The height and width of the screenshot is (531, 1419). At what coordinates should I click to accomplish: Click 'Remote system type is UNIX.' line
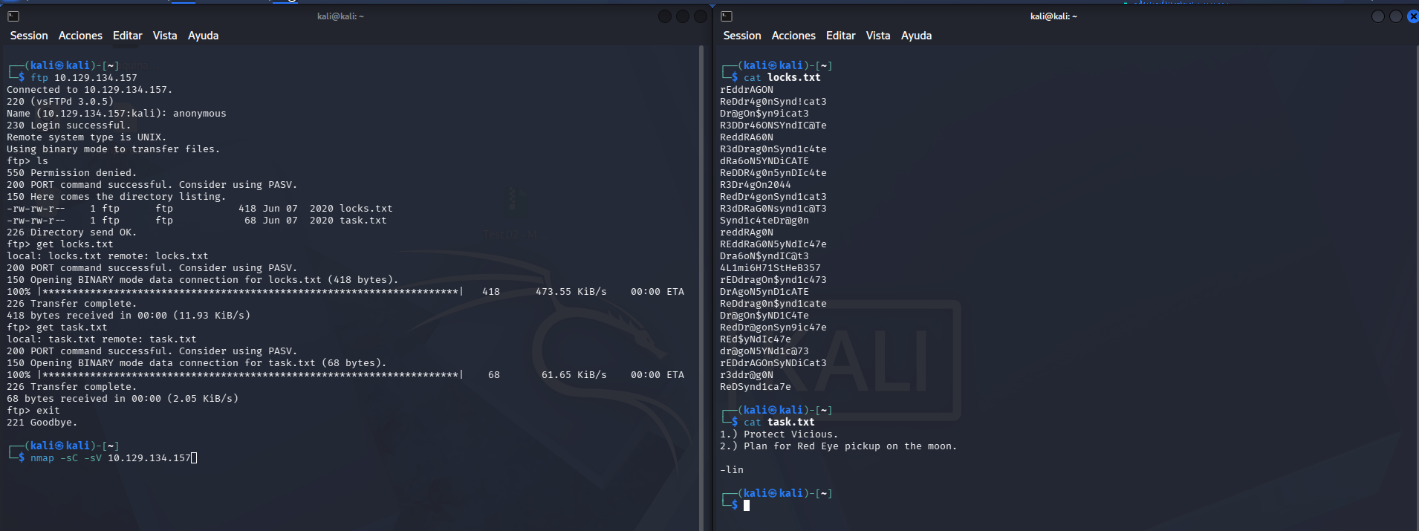pyautogui.click(x=87, y=137)
